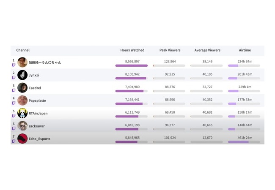Click Echo_Esports's airtime bar under 461h 24m

244,142
